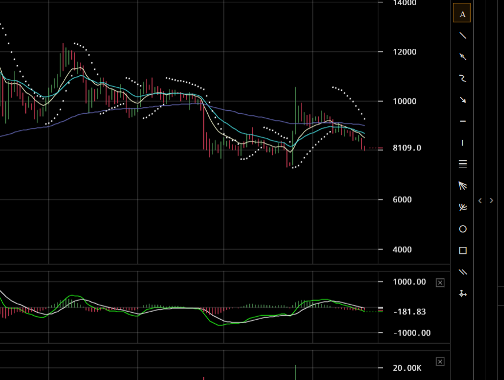
Task: Click the current price label 8109.0
Action: (406, 148)
